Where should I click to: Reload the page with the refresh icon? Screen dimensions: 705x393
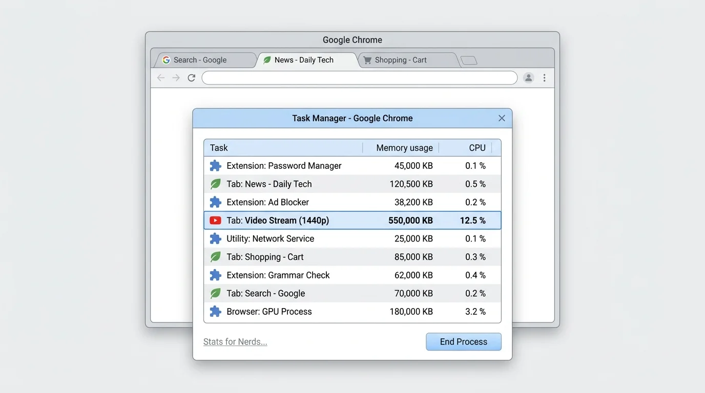coord(192,78)
